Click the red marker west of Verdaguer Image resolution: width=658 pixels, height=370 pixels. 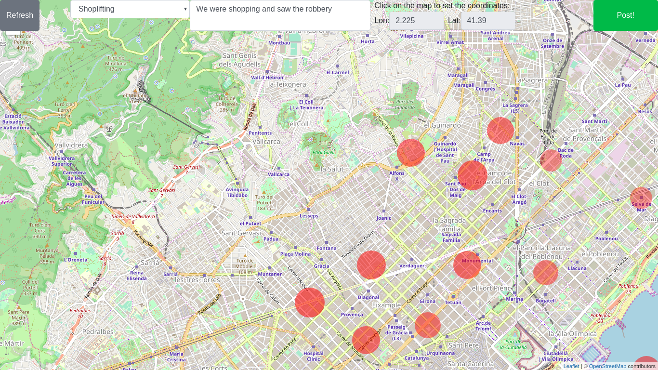point(371,265)
